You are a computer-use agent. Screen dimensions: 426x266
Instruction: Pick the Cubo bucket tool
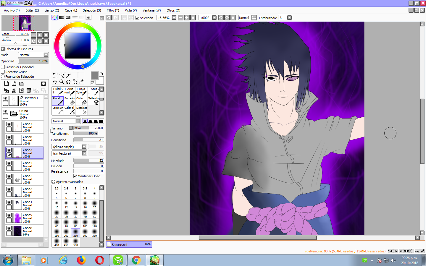tap(81, 101)
